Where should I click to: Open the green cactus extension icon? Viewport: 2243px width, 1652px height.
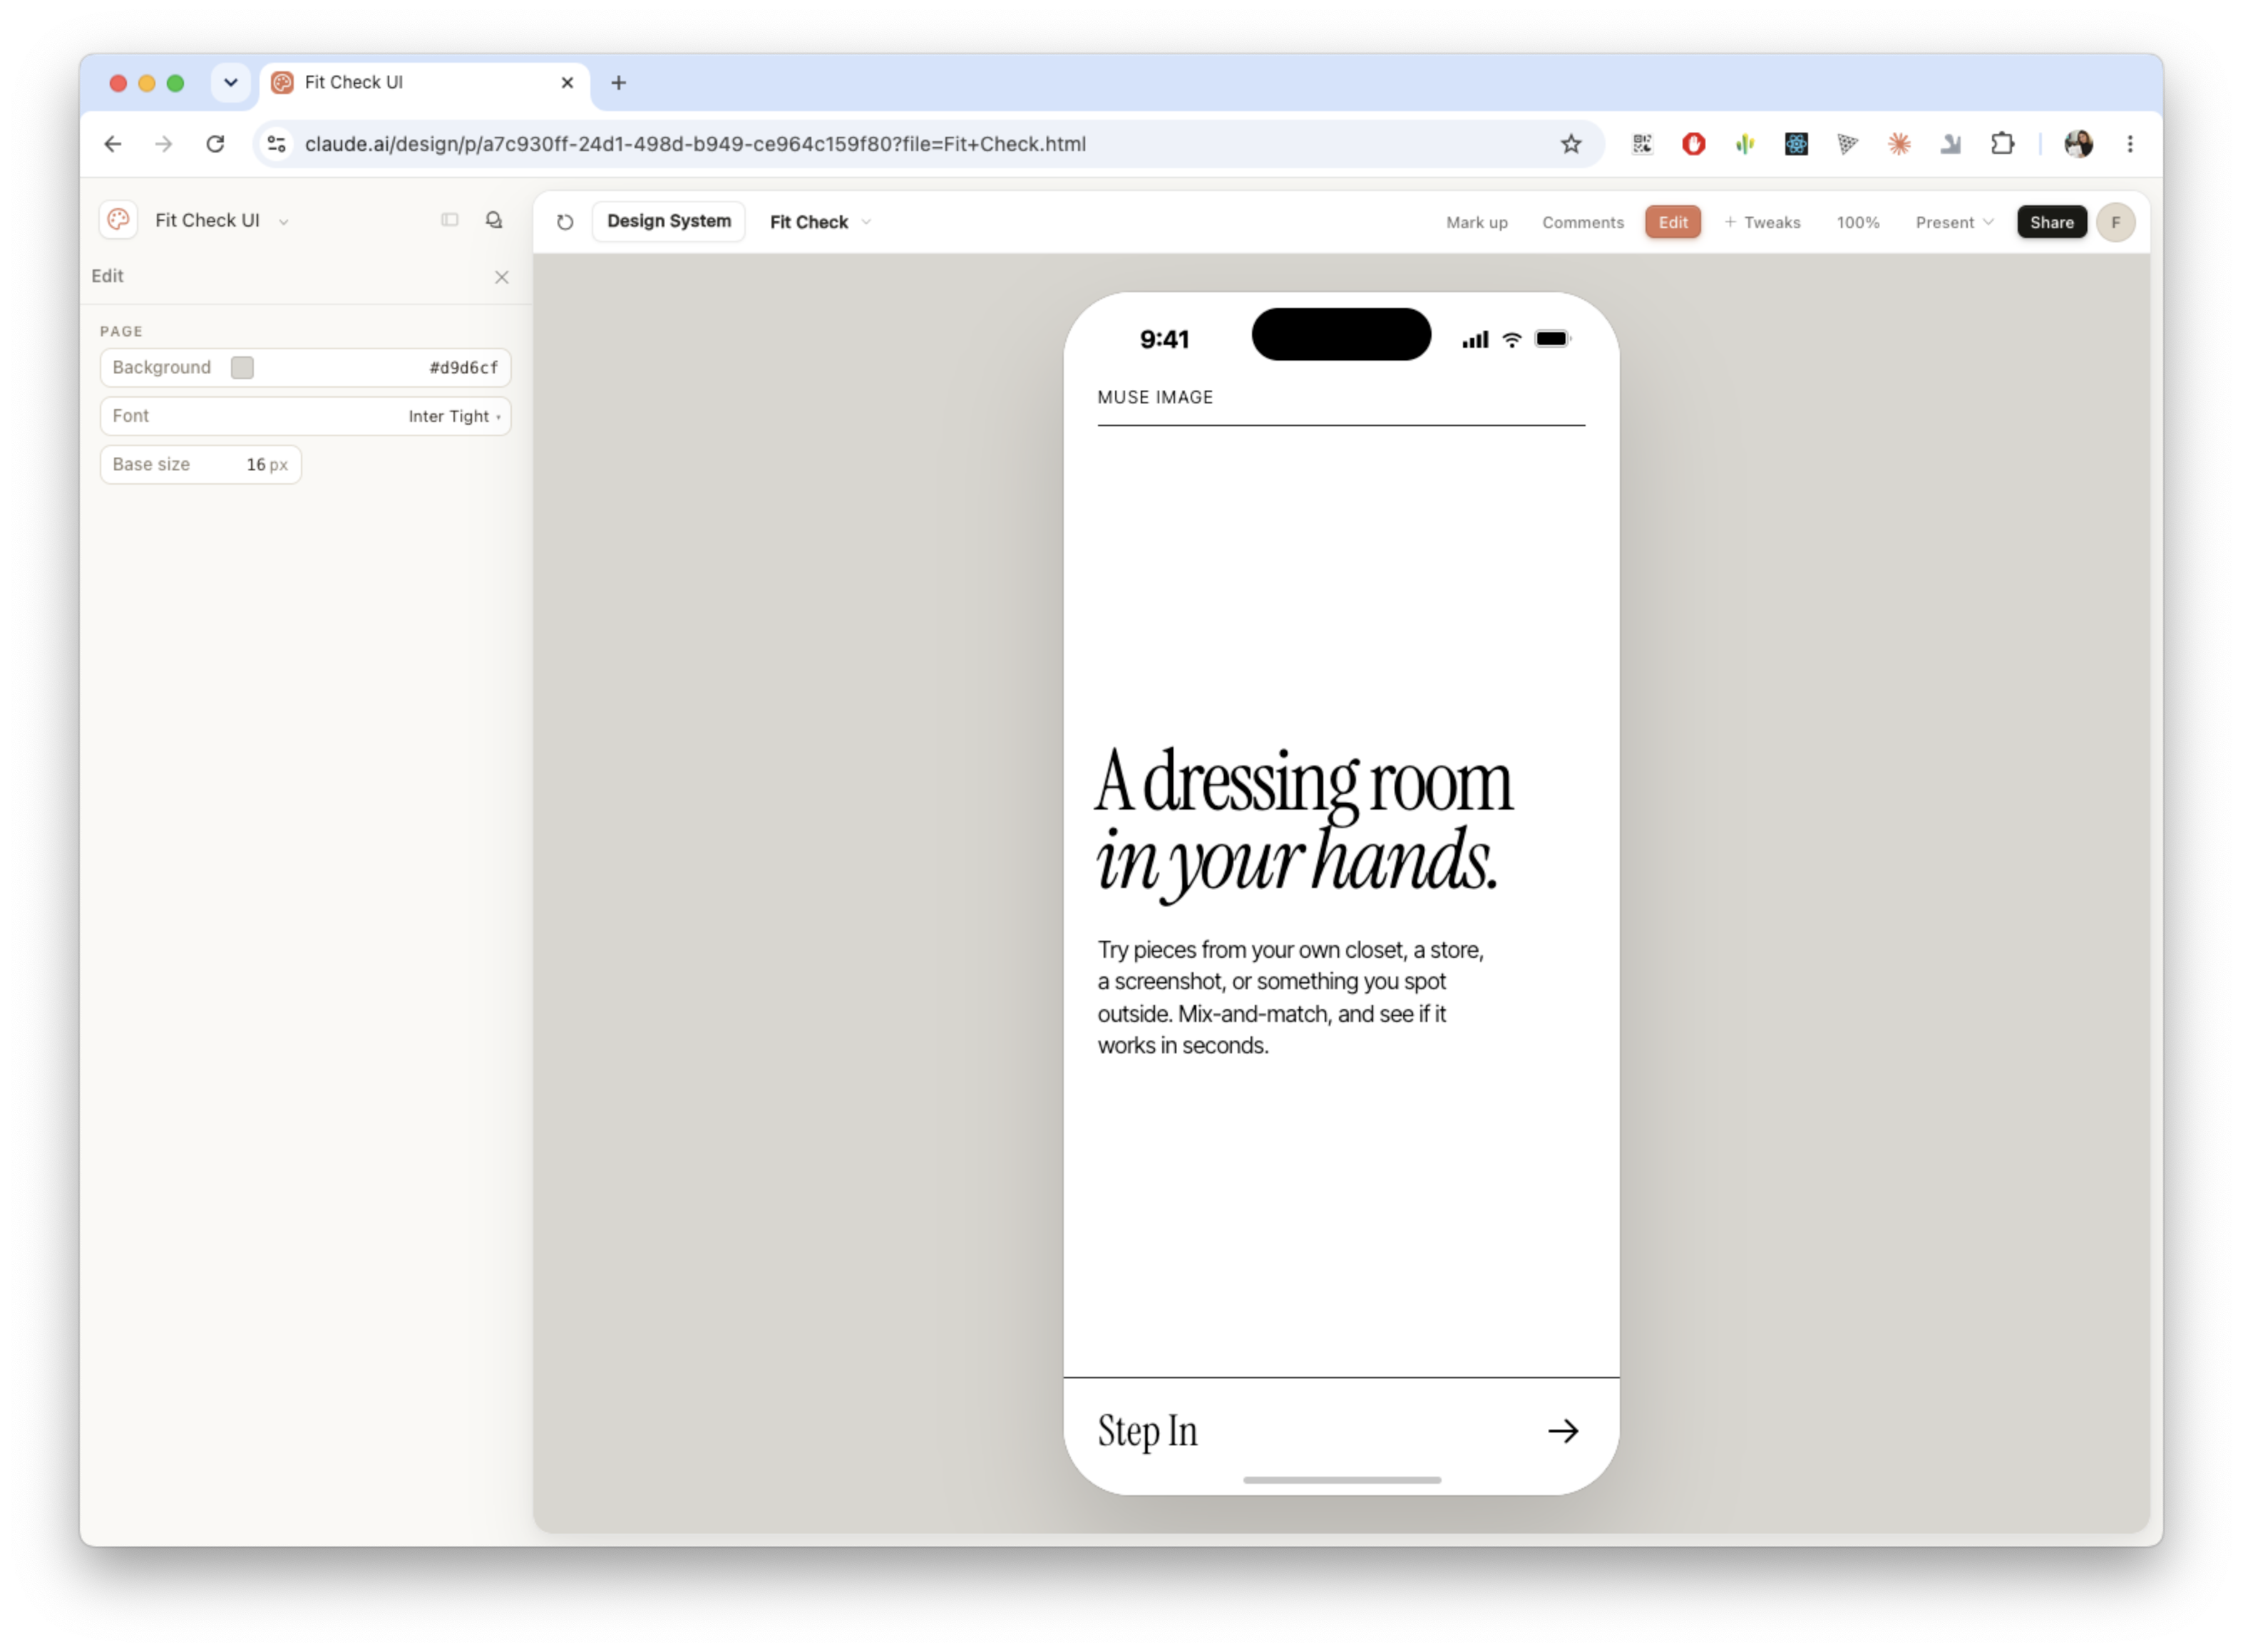1745,144
